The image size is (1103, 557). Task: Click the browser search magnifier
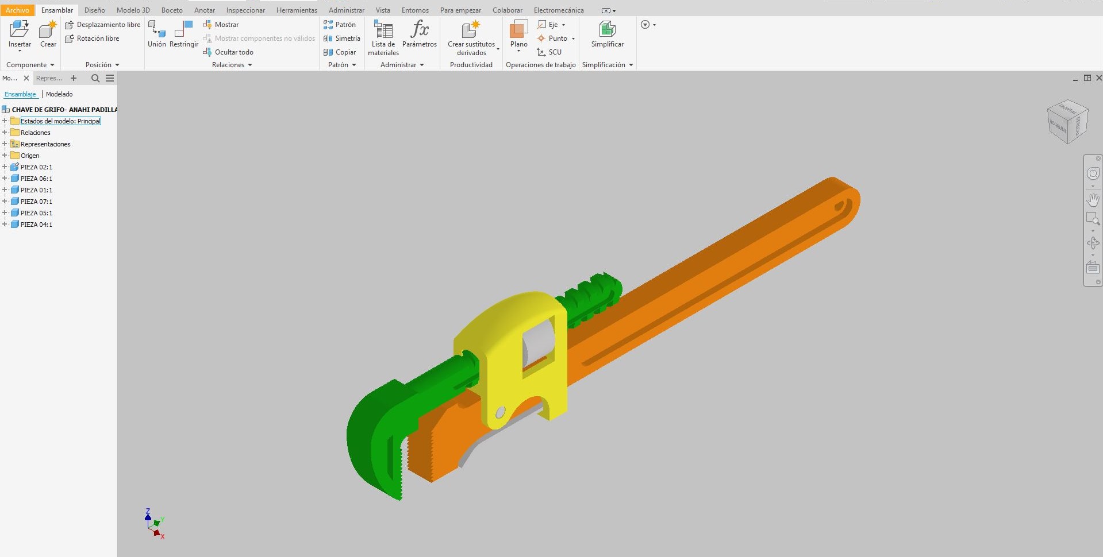95,78
